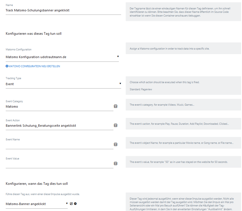The height and width of the screenshot is (211, 242).
Task: Focus the tag Name input field
Action: [63, 11]
